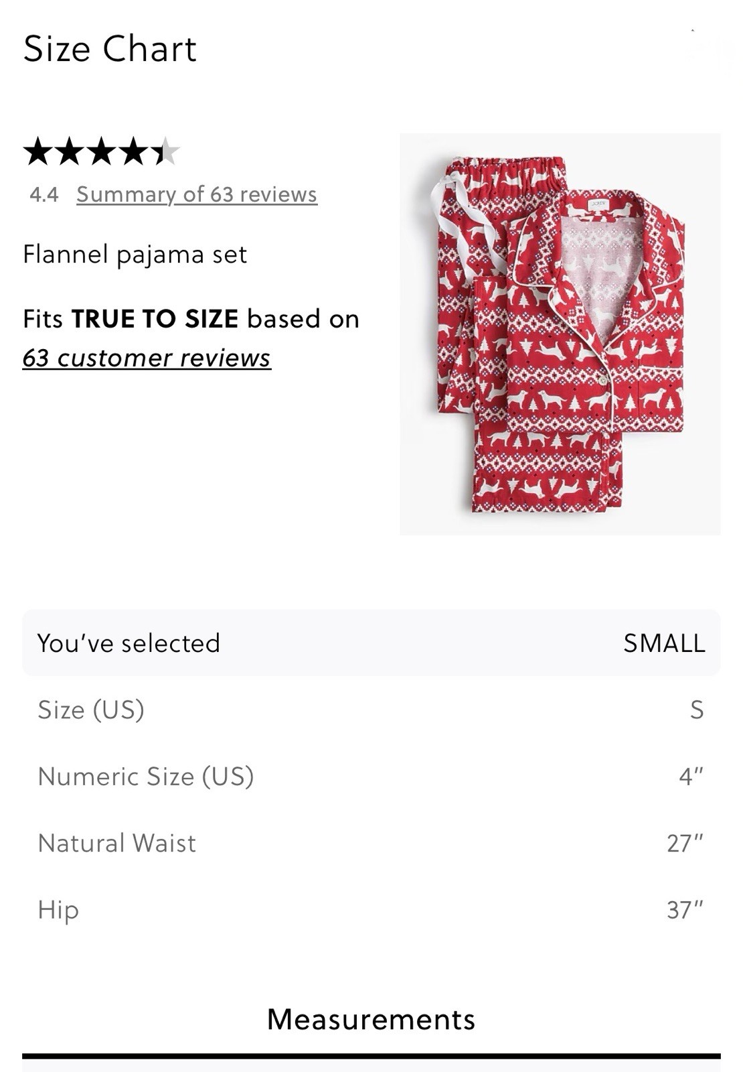Click the 37″ hip measurement

(685, 910)
